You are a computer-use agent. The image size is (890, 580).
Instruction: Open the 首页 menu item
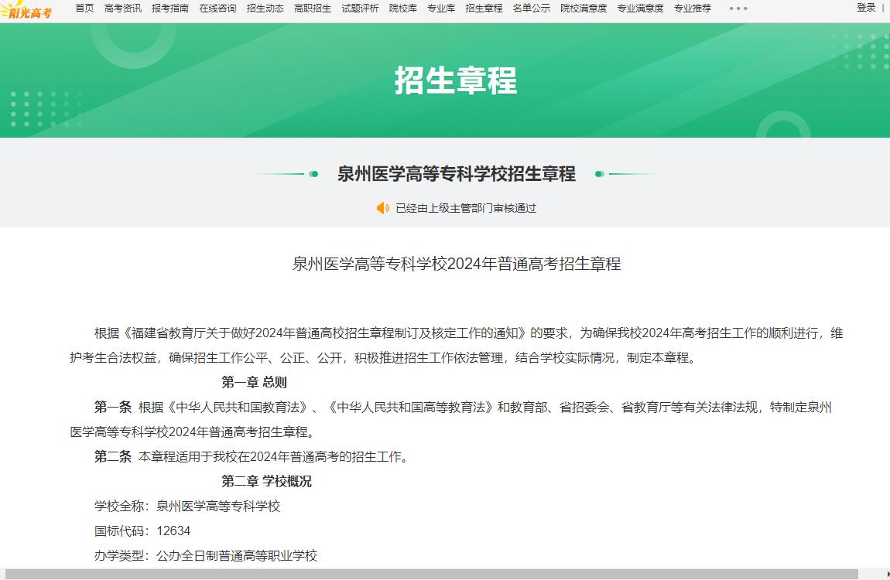84,9
